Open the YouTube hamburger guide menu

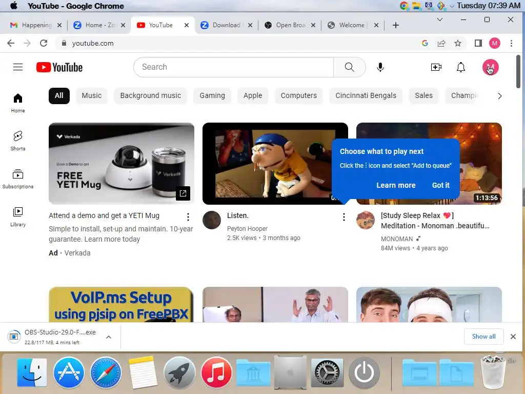coord(18,67)
